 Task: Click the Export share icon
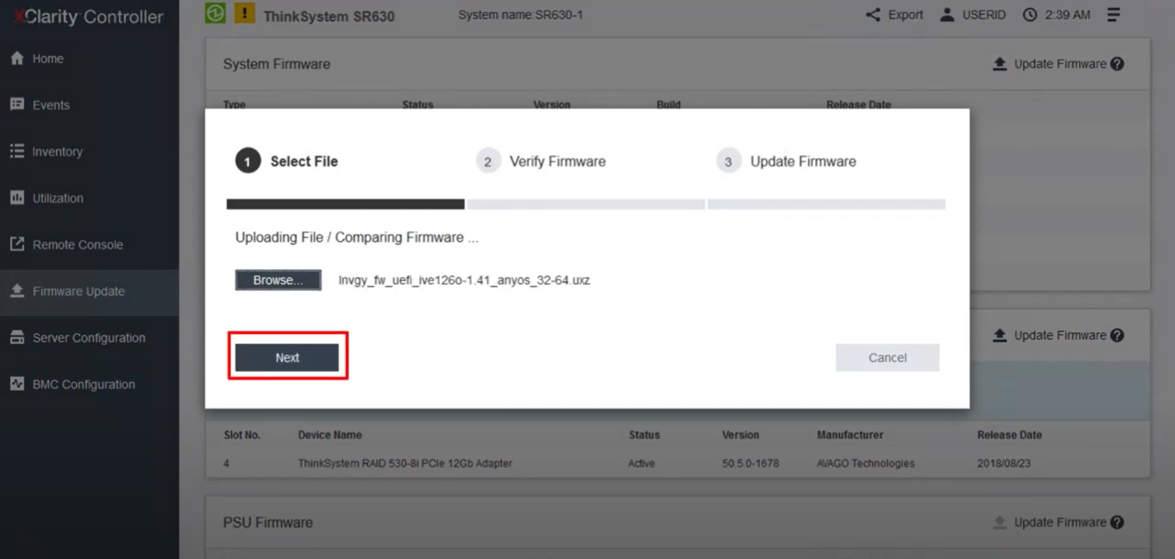coord(875,14)
